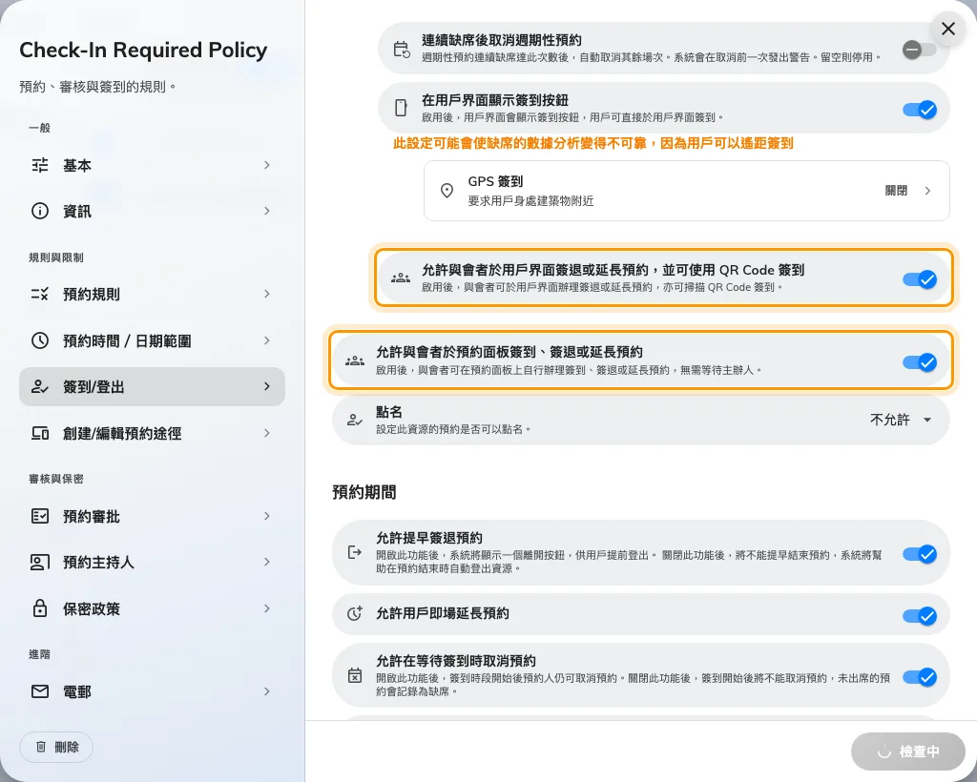
Task: Click the 檢查中 button
Action: tap(908, 751)
